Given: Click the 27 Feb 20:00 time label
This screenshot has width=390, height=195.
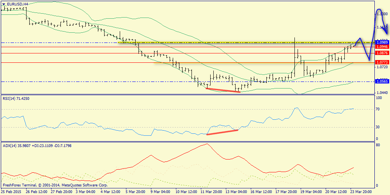Looking at the screenshot, I should tap(61, 192).
